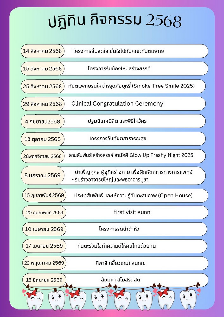Select the 14 สิงหาคม 2568 date label
Viewport: 224px width, 317px height.
[x=42, y=51]
